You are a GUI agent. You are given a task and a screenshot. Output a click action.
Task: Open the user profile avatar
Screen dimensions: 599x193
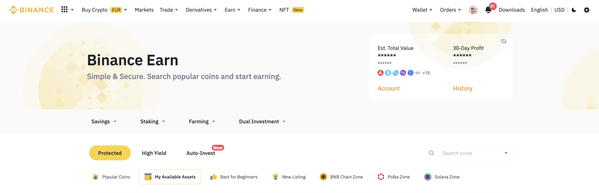click(473, 10)
